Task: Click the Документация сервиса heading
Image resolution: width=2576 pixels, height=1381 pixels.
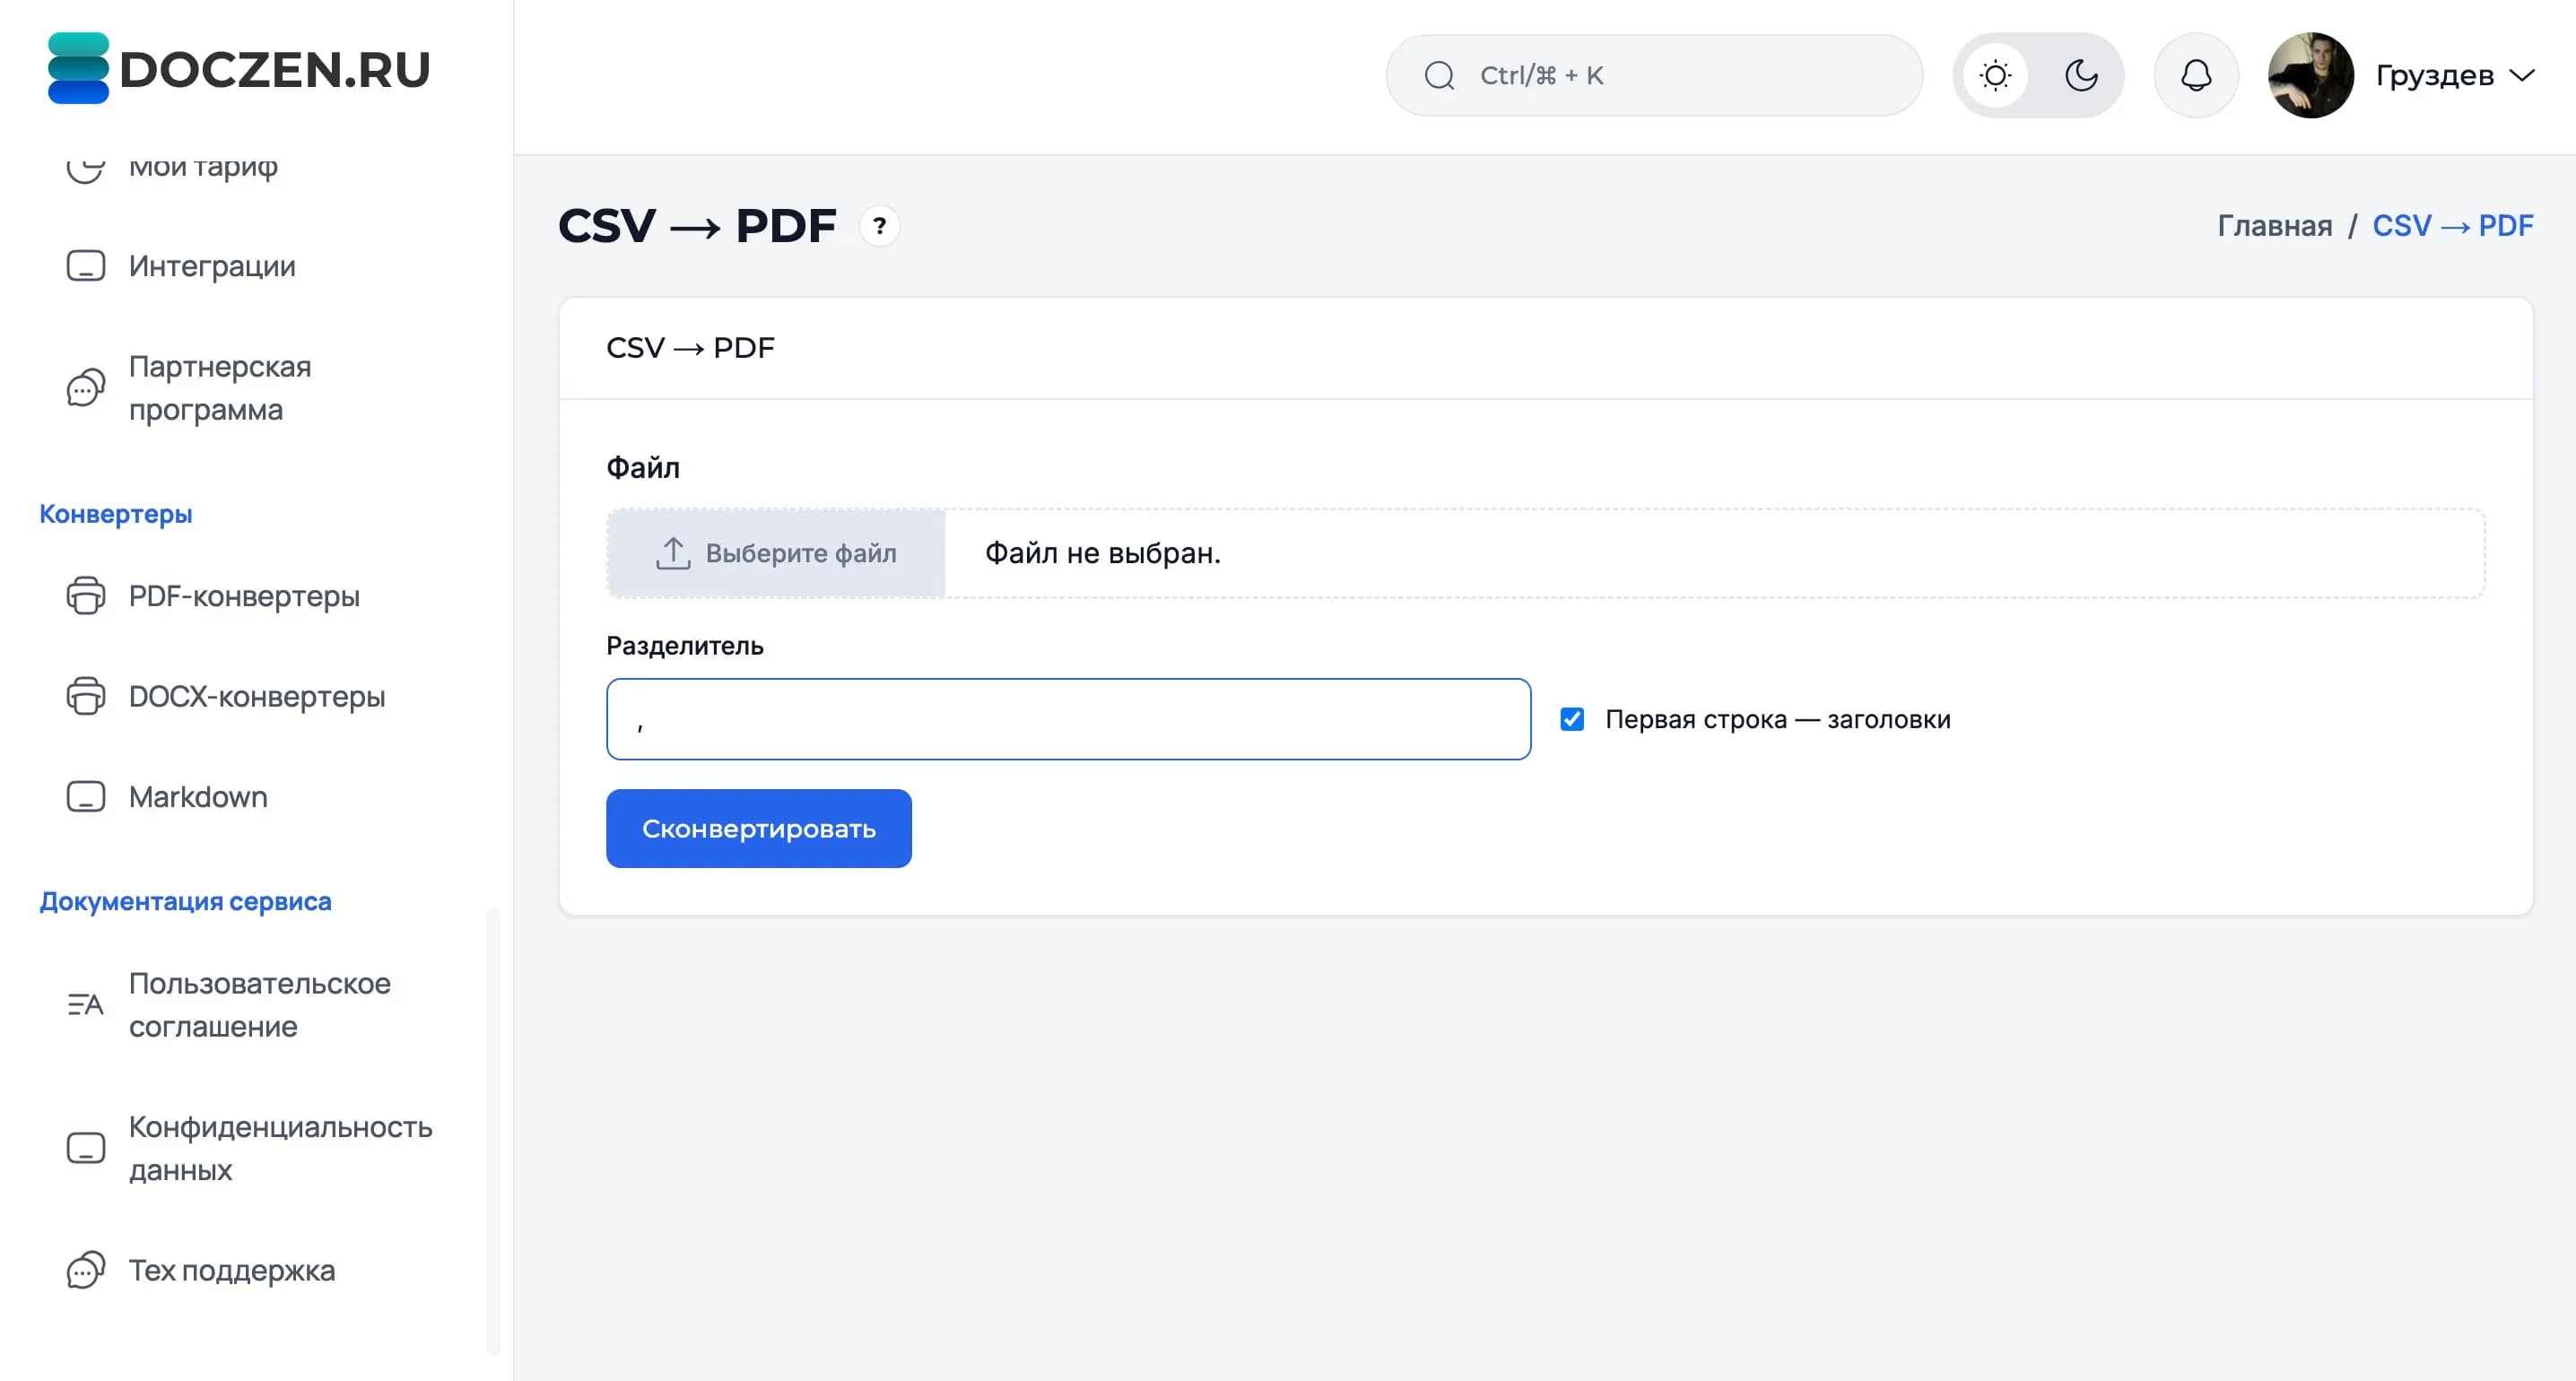Action: click(185, 901)
